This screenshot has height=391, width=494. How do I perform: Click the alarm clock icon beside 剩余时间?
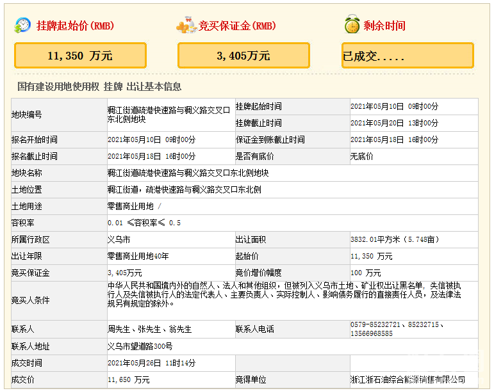(352, 26)
